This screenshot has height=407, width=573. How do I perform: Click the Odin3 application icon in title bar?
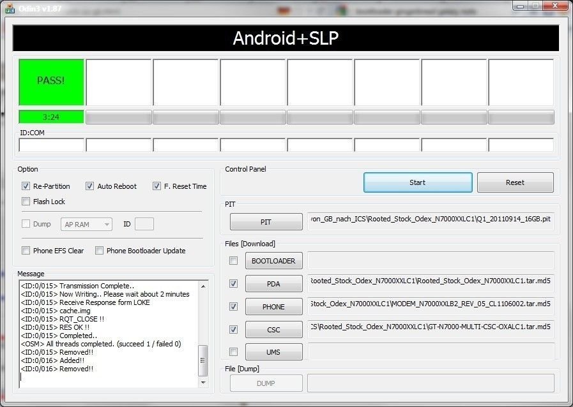point(10,8)
